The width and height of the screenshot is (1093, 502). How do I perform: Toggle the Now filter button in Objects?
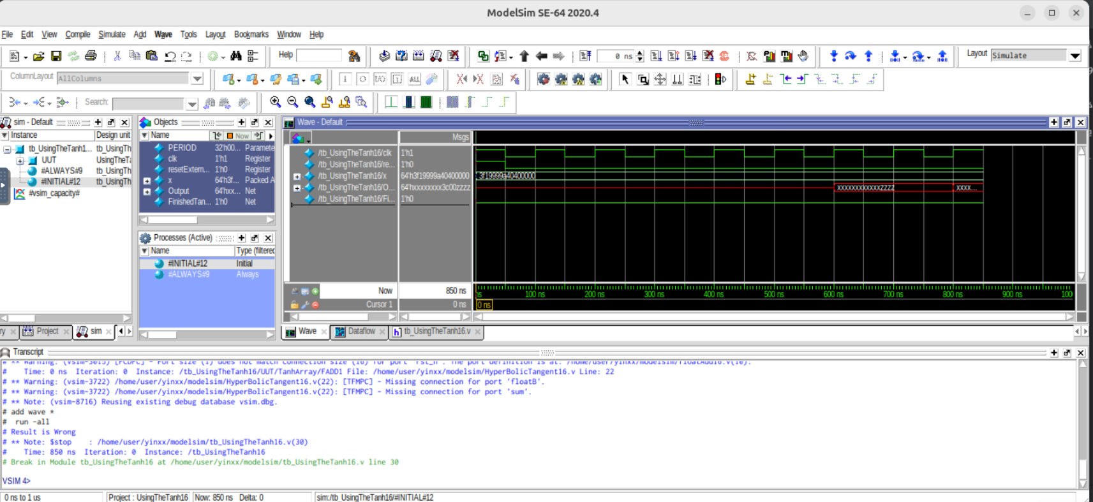tap(237, 136)
